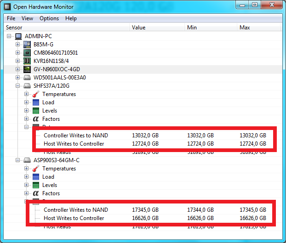Click the 17345,0 GB Max cell
The width and height of the screenshot is (286, 243).
253,210
